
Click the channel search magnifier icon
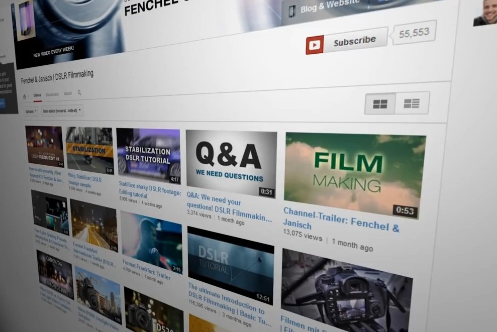(79, 92)
